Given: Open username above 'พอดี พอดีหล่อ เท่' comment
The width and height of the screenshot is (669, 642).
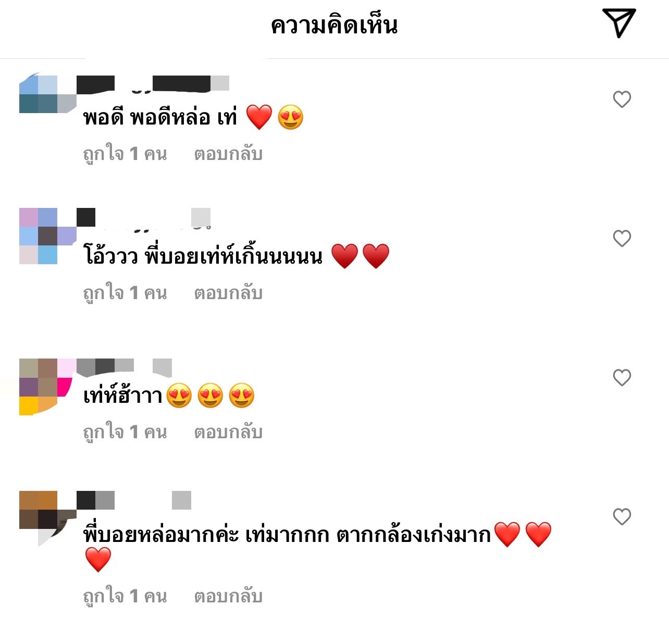Looking at the screenshot, I should click(153, 84).
